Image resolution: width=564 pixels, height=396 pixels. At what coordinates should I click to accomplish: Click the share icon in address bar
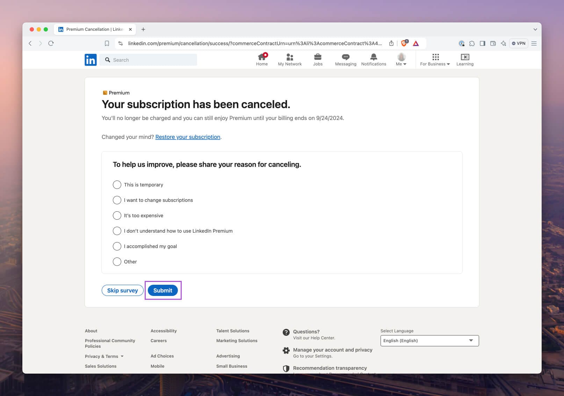click(x=391, y=43)
